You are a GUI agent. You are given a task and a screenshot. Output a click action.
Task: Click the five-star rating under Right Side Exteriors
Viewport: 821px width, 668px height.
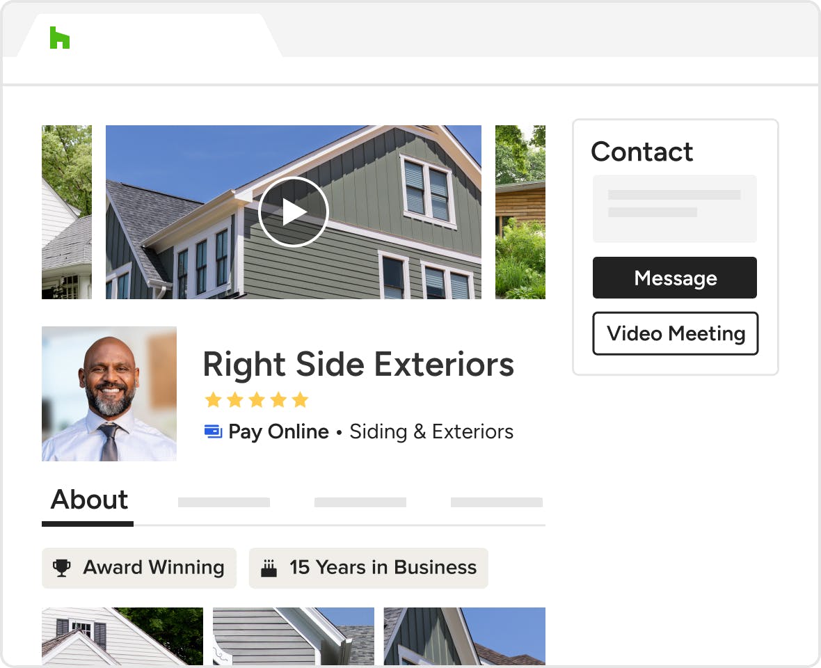[257, 400]
